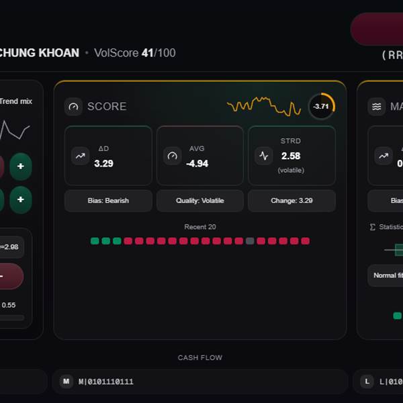This screenshot has width=403, height=403.
Task: Click the gauge icon beside SCORE title
Action: point(73,106)
